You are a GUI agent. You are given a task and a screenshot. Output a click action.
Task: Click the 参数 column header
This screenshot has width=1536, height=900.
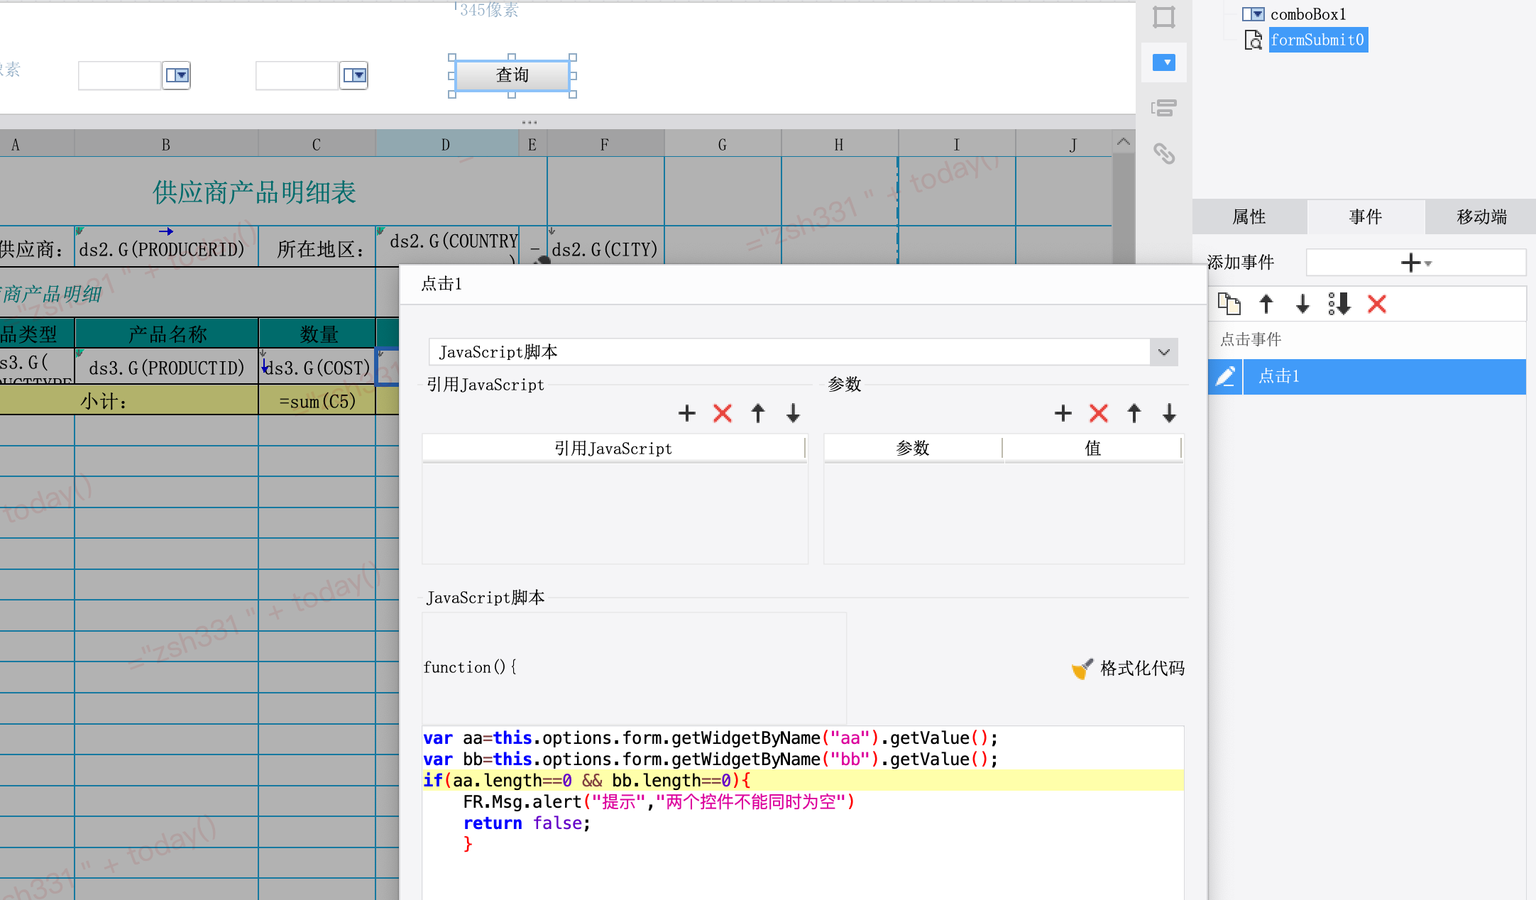913,448
